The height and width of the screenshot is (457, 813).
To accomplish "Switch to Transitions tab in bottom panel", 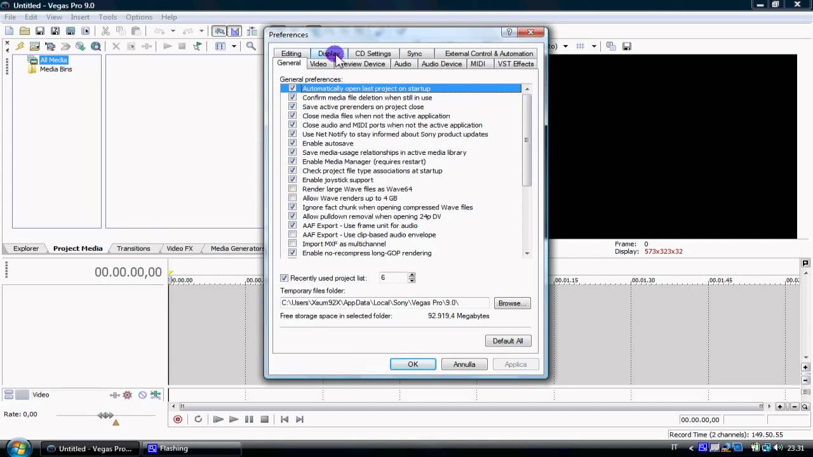I will click(133, 248).
